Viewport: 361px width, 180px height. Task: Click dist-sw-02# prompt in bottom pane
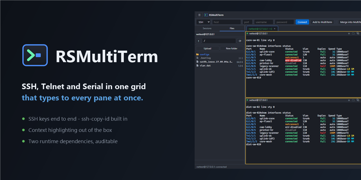click(x=254, y=144)
